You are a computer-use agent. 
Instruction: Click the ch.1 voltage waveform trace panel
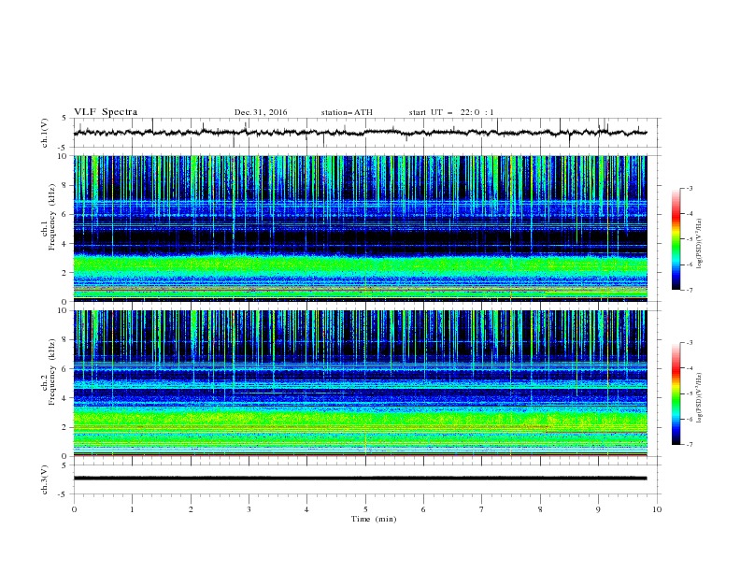[x=366, y=133]
